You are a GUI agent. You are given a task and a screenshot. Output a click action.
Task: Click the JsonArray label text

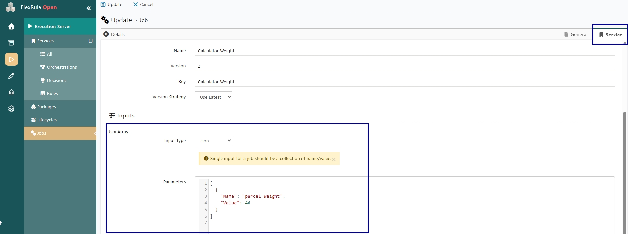pos(118,132)
